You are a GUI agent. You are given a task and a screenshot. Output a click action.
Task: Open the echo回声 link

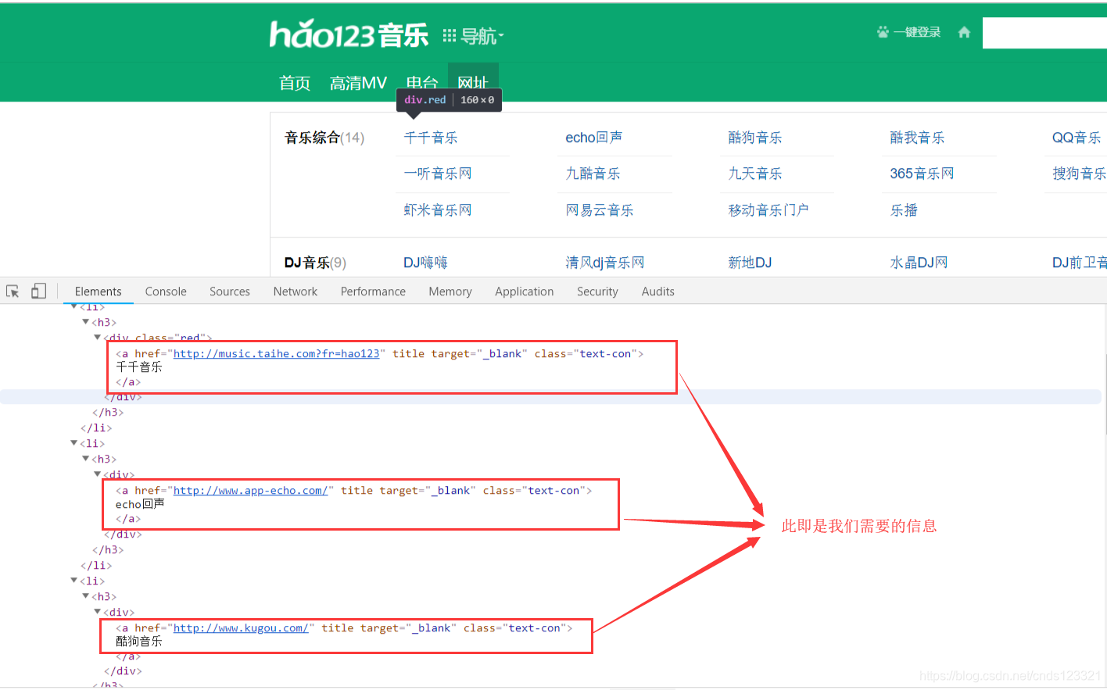(594, 138)
